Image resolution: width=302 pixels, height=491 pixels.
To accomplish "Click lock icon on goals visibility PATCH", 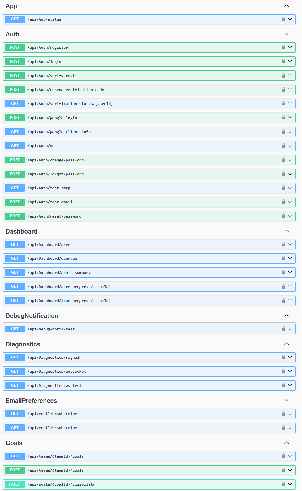I will click(x=283, y=484).
